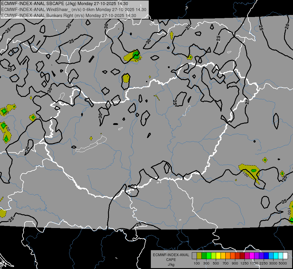
Task: Click the legend title ECMWF-INDEX-ANAL
Action: click(x=171, y=255)
